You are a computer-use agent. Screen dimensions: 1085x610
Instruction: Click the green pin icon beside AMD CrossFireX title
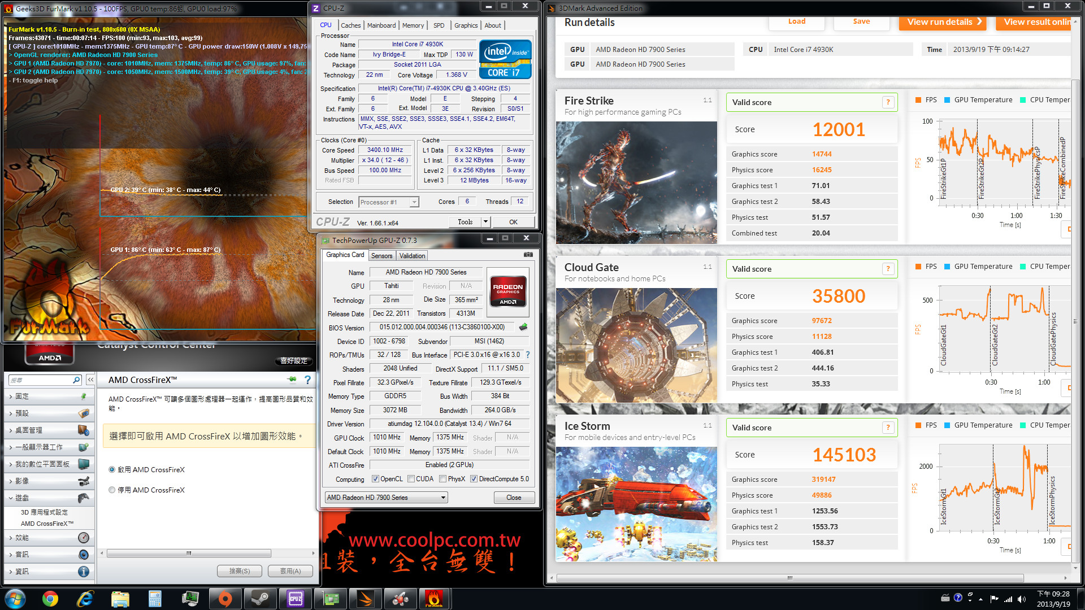tap(292, 380)
